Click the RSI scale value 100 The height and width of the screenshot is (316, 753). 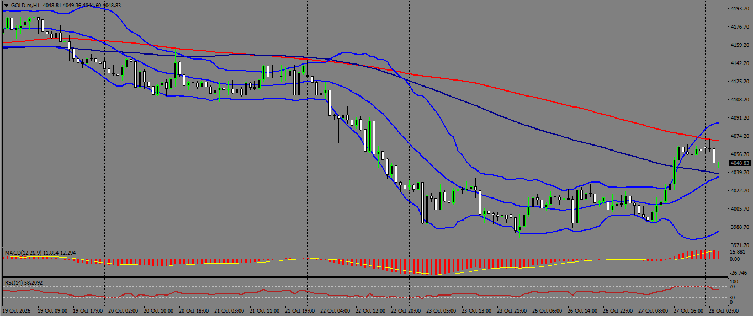pyautogui.click(x=734, y=282)
